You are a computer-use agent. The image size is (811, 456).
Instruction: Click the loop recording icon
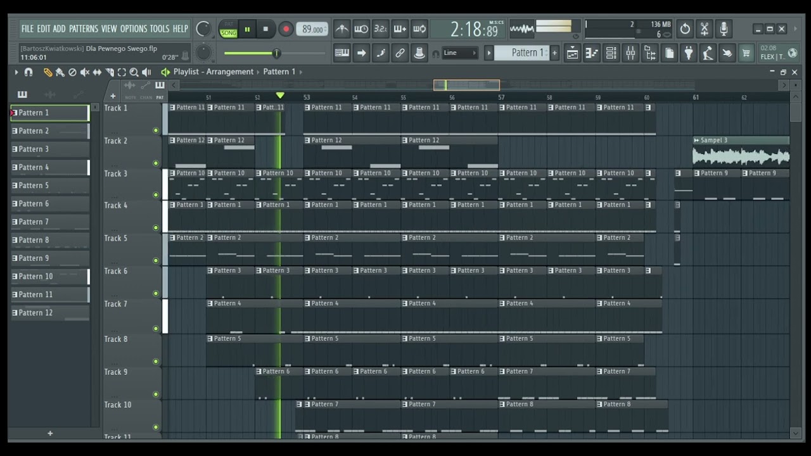pos(419,29)
